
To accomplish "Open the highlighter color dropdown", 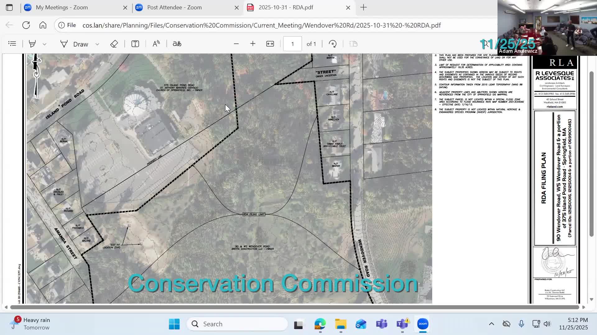I will pos(44,44).
